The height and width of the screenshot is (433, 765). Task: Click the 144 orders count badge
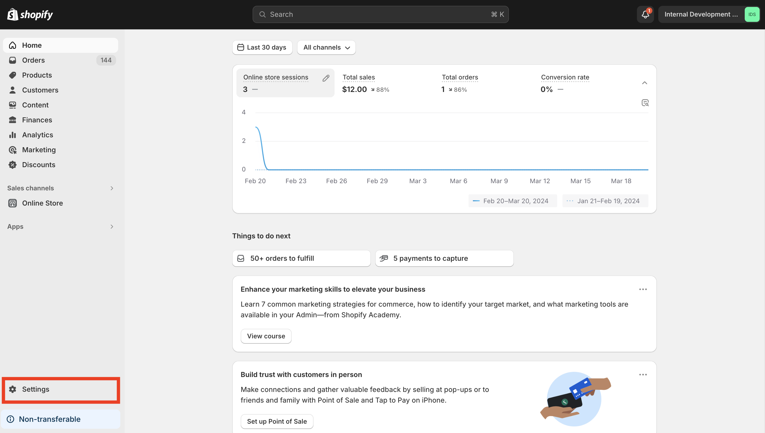[106, 60]
